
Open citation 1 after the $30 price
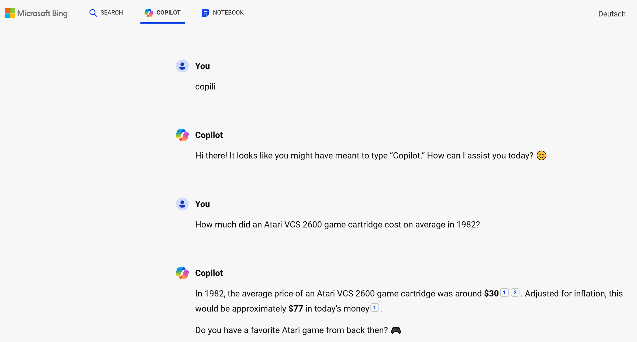coord(504,292)
